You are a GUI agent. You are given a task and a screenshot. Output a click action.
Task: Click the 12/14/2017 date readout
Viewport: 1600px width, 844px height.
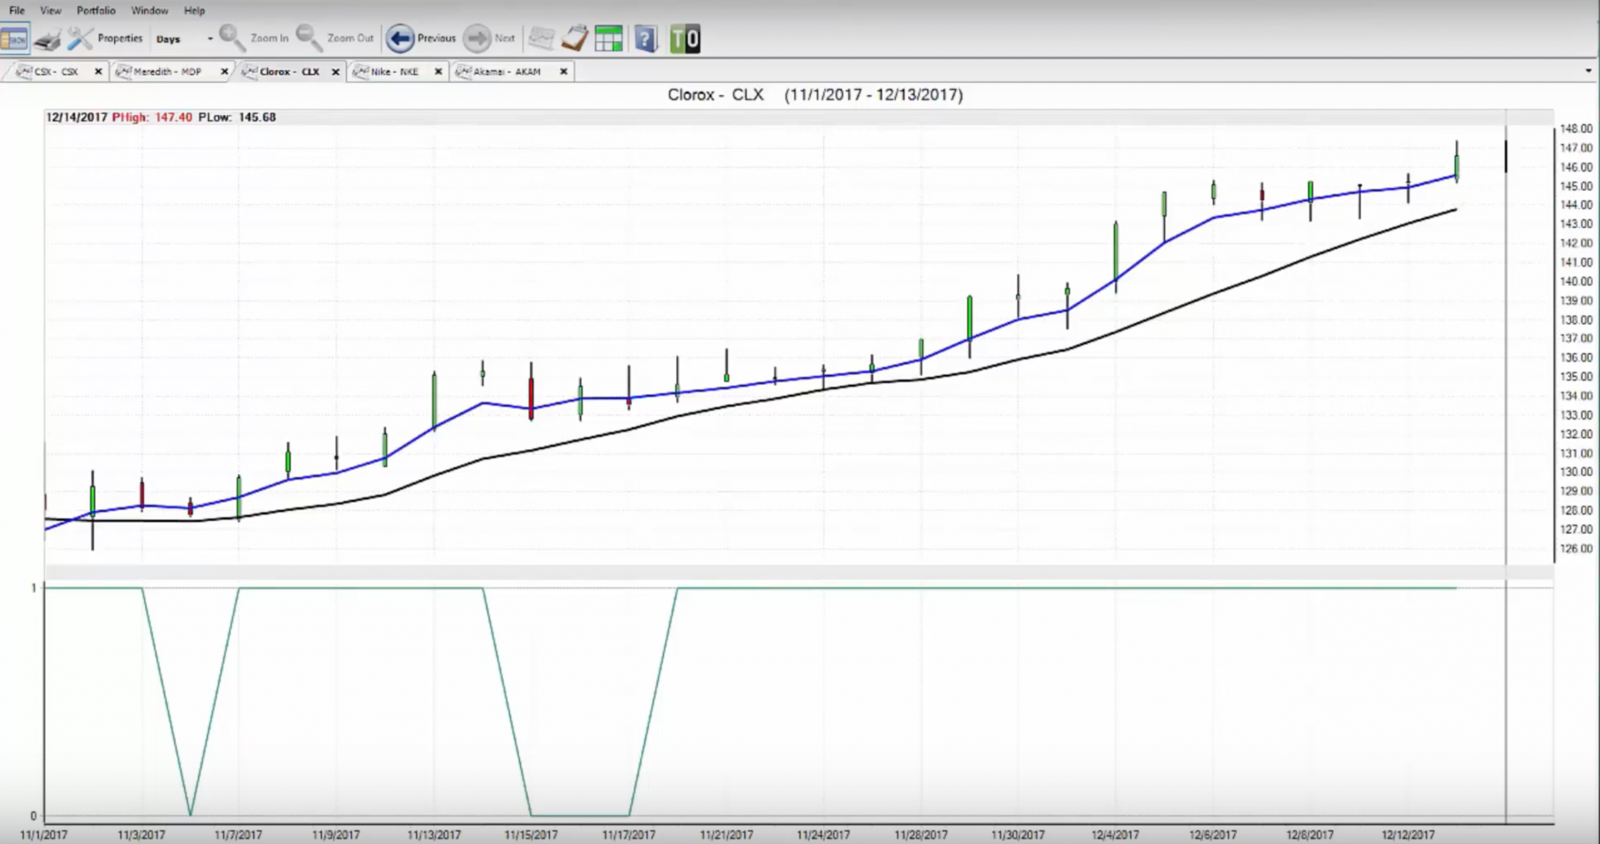[x=77, y=117]
